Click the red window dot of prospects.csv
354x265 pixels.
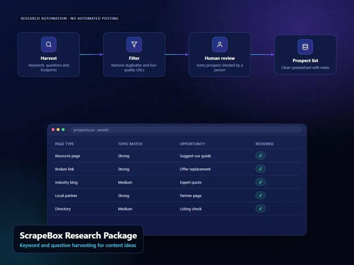click(53, 130)
